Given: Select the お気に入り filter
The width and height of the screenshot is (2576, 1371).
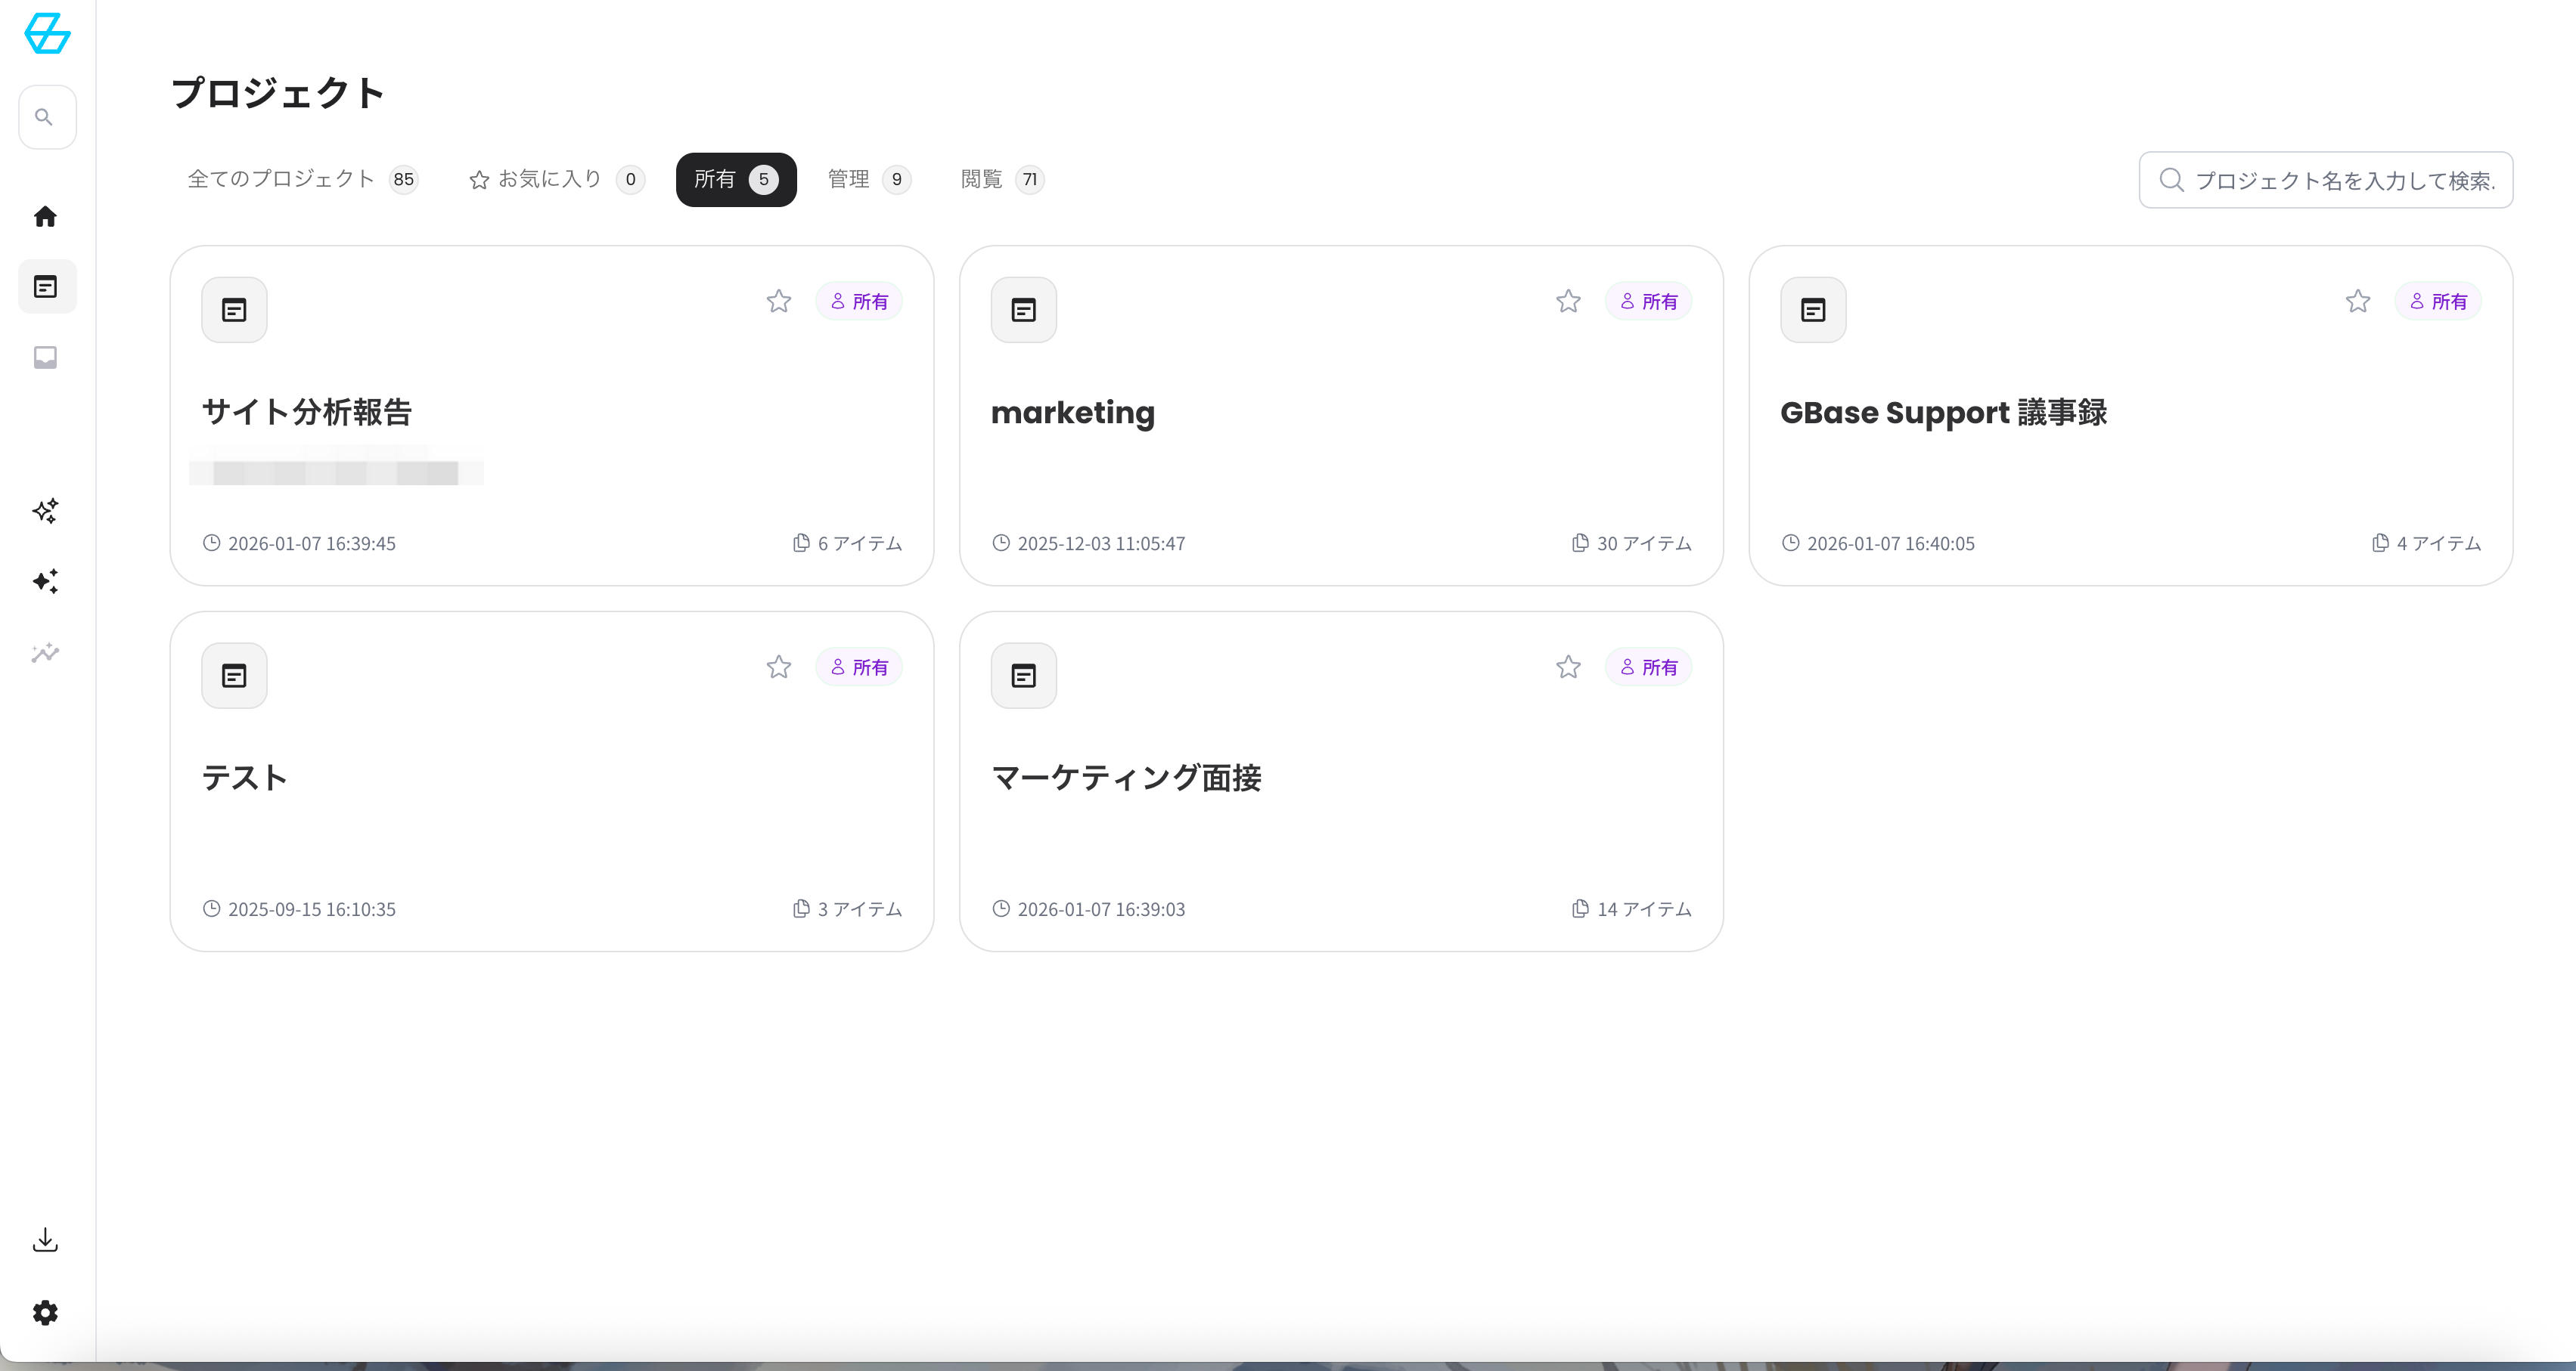Looking at the screenshot, I should tap(548, 179).
